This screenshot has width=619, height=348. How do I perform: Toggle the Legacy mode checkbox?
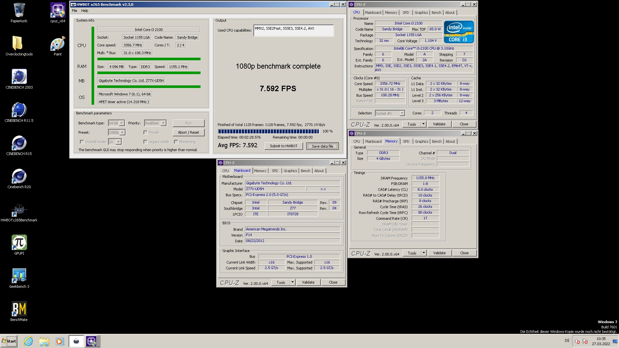[145, 142]
